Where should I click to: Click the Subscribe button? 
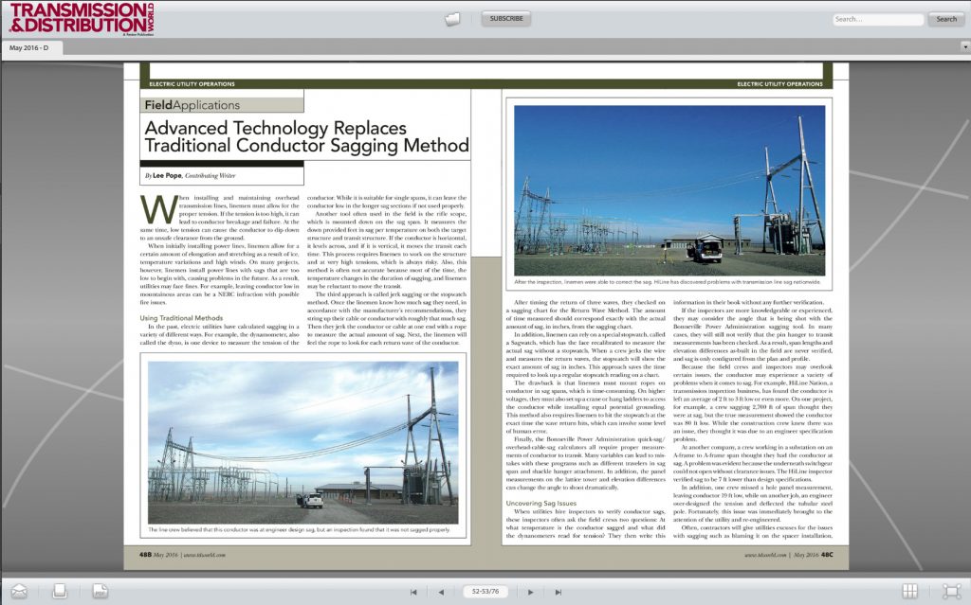[505, 19]
